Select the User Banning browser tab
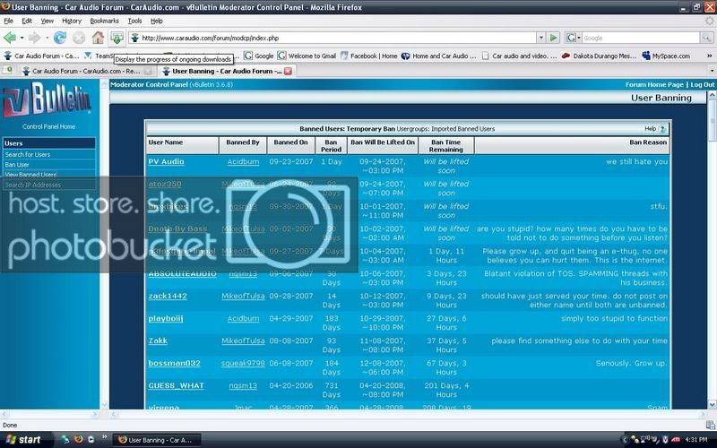The image size is (717, 448). [227, 72]
